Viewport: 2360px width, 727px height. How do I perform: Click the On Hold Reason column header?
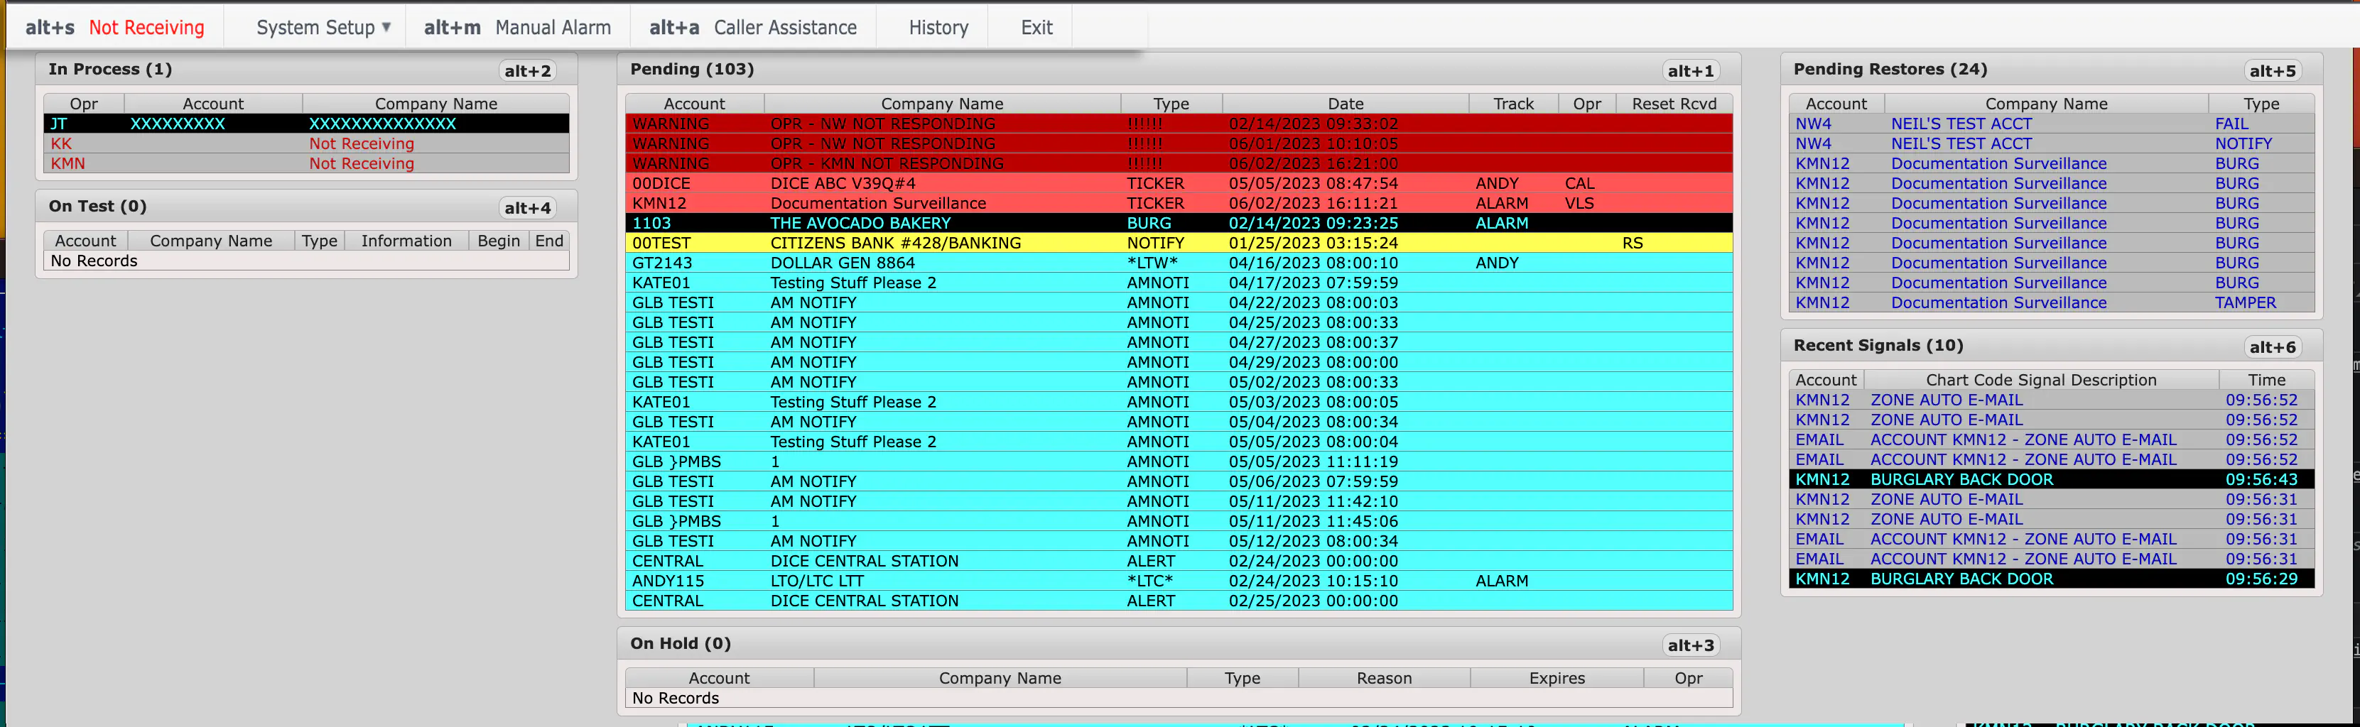pyautogui.click(x=1385, y=679)
